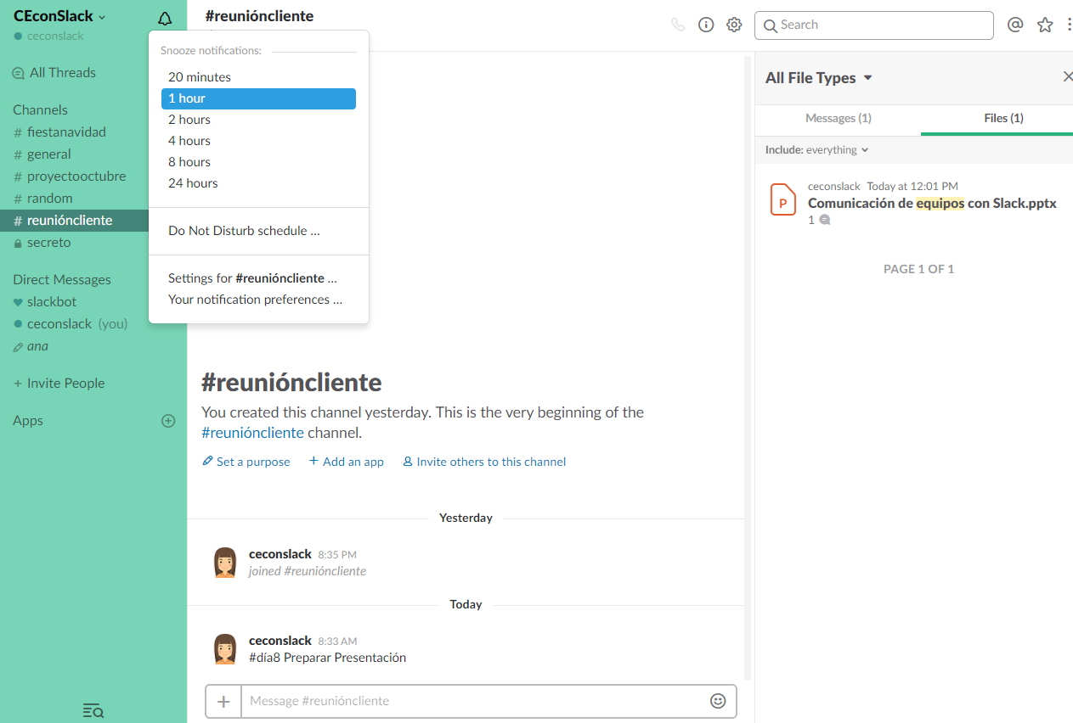
Task: Start a call with phone icon
Action: (677, 25)
